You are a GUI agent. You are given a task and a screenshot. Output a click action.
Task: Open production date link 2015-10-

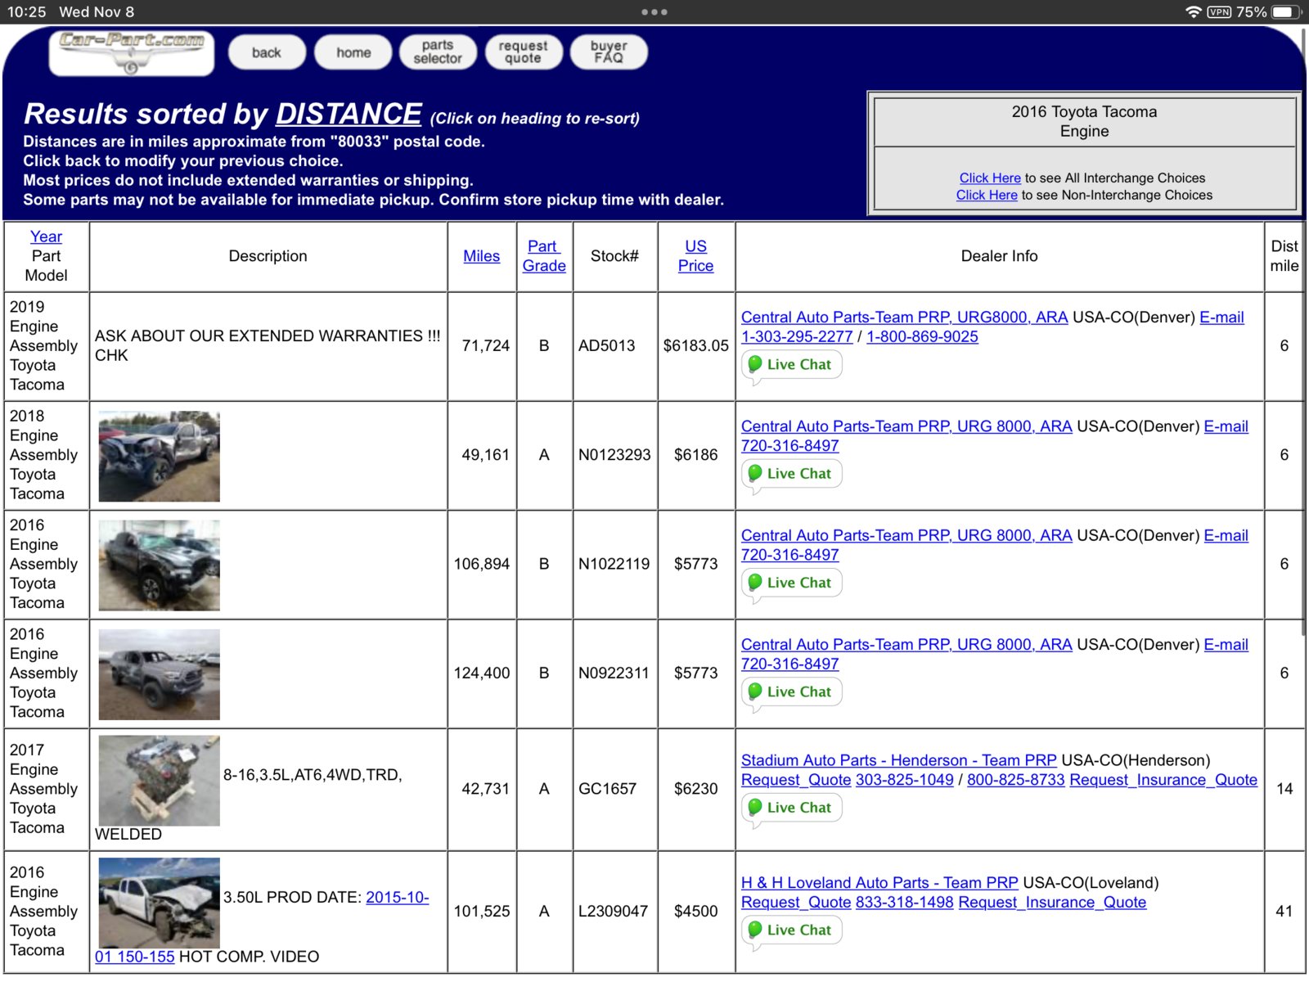(x=397, y=898)
